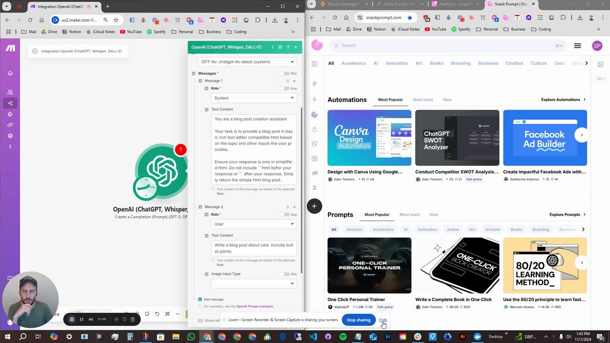Open help for the OpenAI module panel

point(288,47)
